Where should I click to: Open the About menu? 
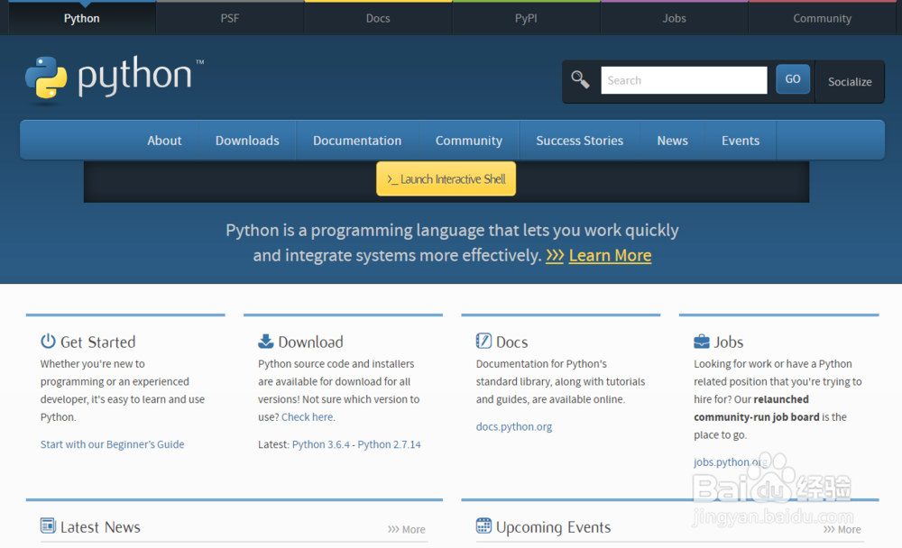tap(164, 141)
